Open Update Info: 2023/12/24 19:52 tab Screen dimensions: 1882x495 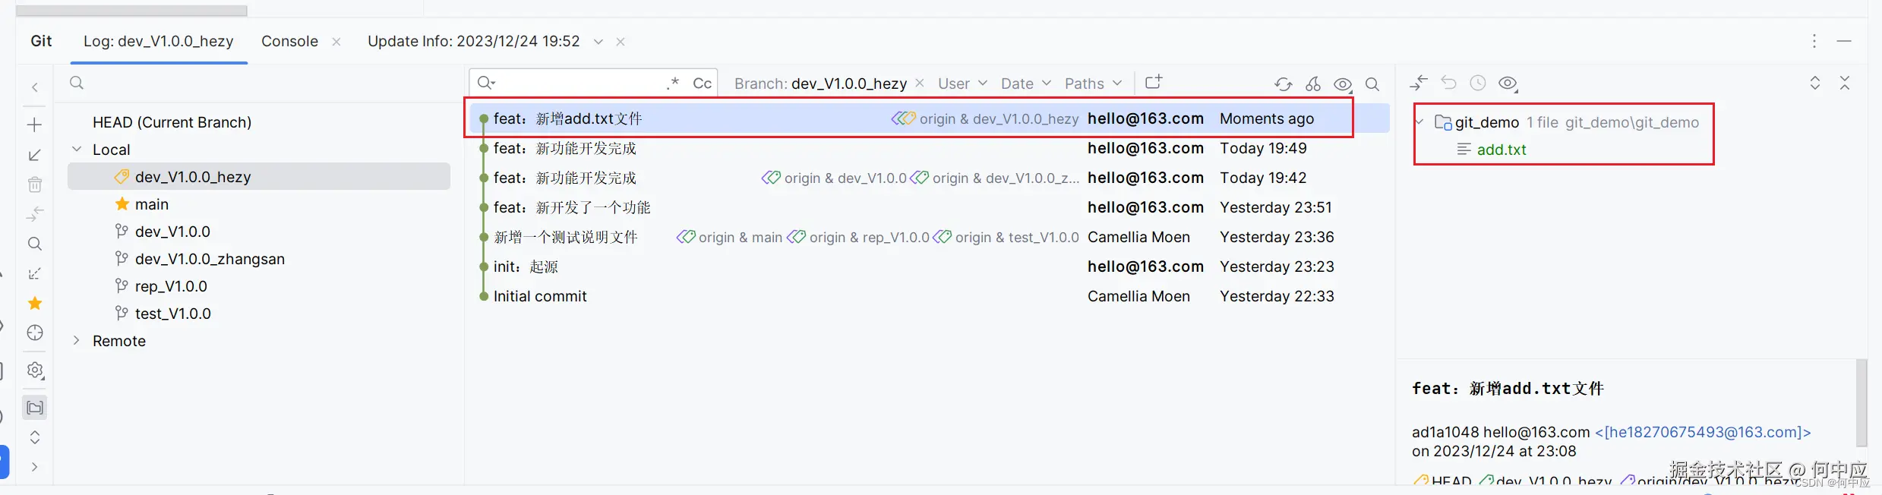point(474,41)
